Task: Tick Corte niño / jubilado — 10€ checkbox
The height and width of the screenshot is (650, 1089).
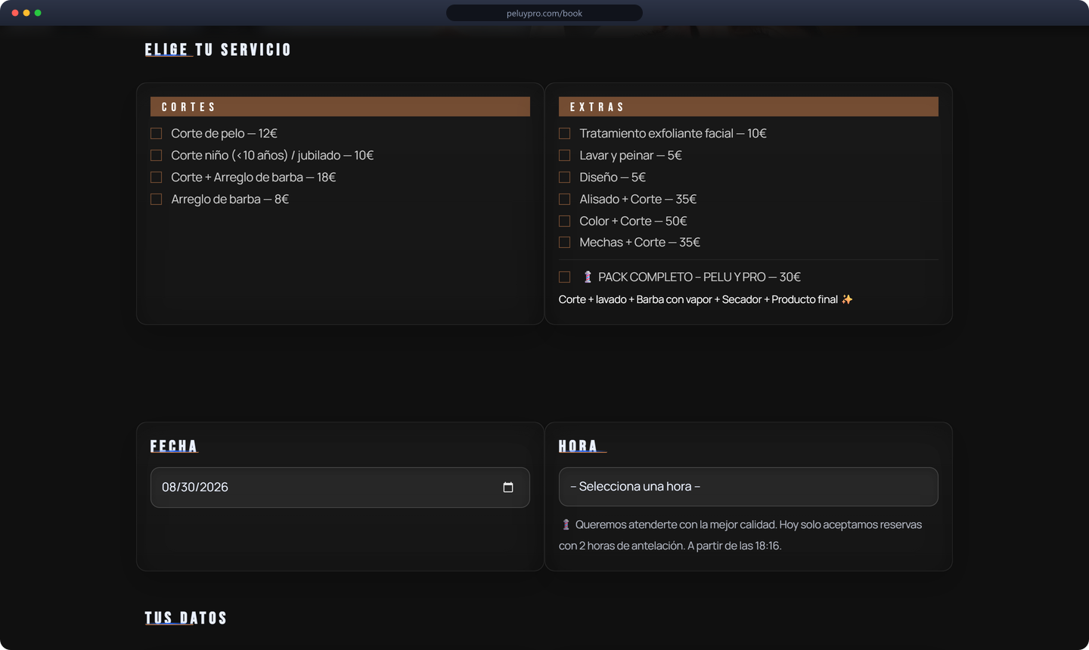Action: click(157, 156)
